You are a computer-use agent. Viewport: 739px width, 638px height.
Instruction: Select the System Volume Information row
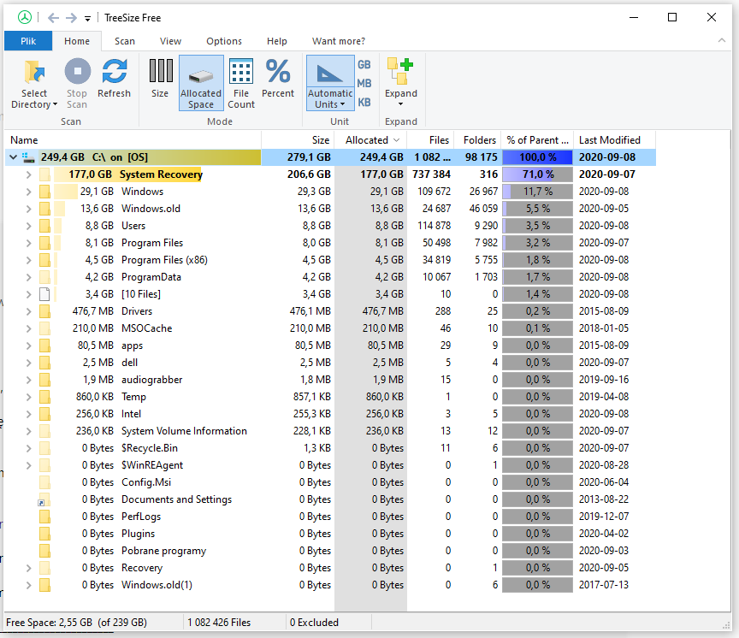click(x=330, y=431)
